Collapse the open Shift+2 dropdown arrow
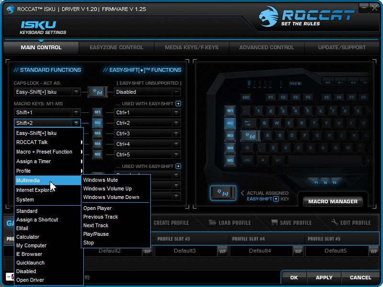Screen dimensions: 383x287 click(x=76, y=123)
